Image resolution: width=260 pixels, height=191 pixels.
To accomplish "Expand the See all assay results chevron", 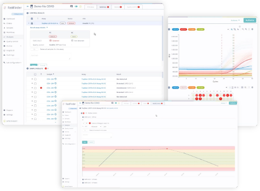I will [47, 28].
